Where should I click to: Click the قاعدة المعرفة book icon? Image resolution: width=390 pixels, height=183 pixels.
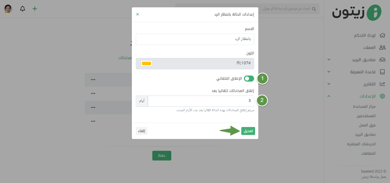click(382, 72)
